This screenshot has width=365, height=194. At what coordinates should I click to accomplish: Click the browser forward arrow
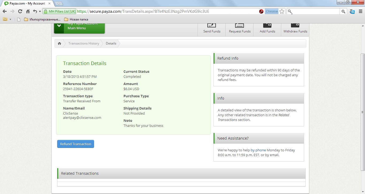(x=12, y=11)
